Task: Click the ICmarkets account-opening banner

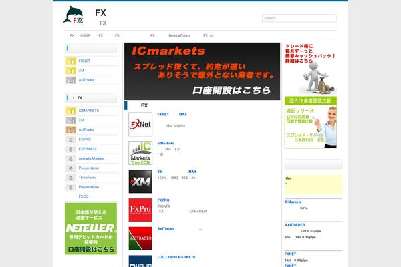Action: [202, 71]
